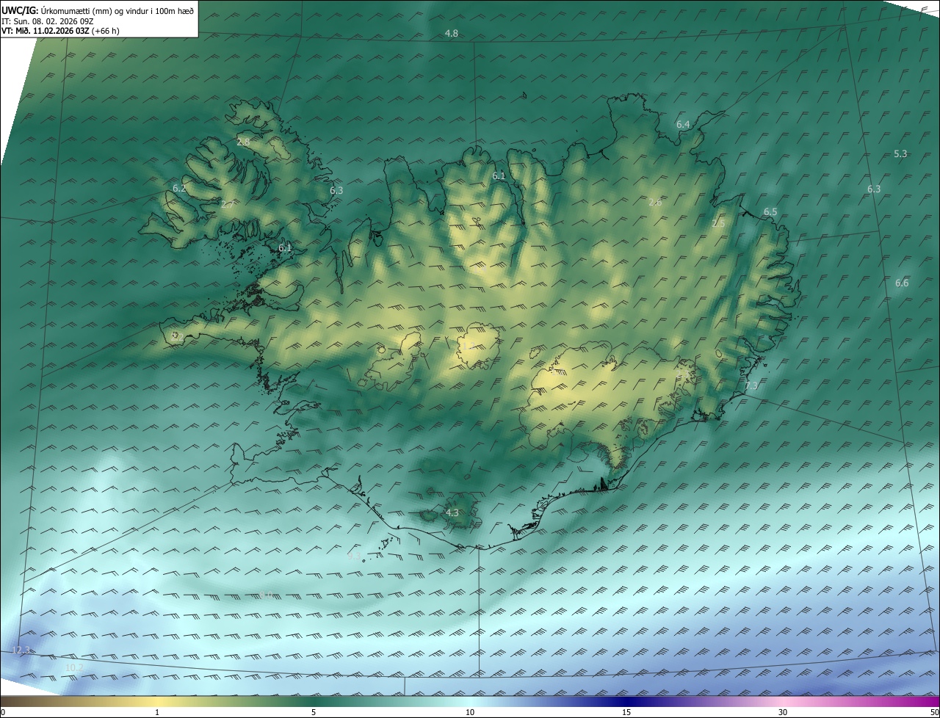Click the 4.3 value label on the map
The image size is (940, 718).
point(452,512)
